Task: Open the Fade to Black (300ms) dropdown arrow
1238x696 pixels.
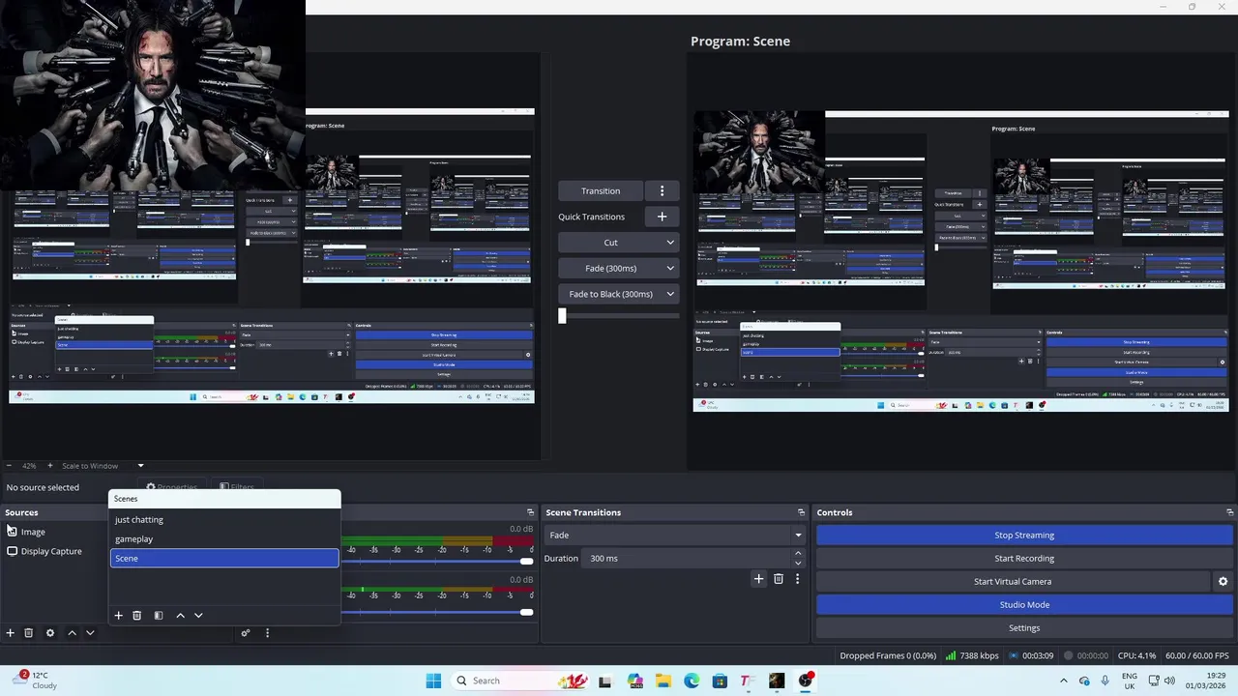Action: [670, 294]
